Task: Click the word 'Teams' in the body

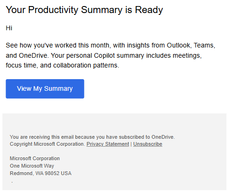Action: point(204,45)
